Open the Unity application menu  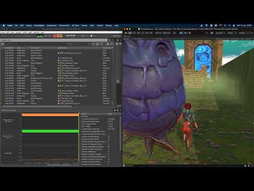tap(10, 25)
